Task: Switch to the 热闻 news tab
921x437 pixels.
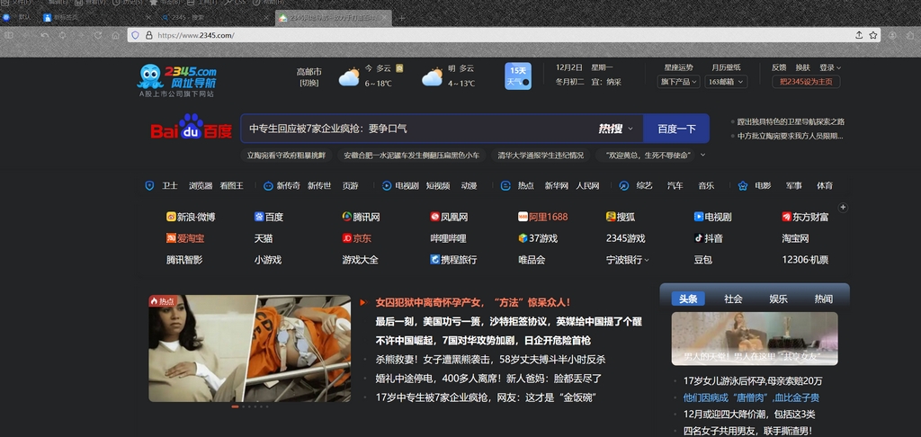Action: pos(824,299)
